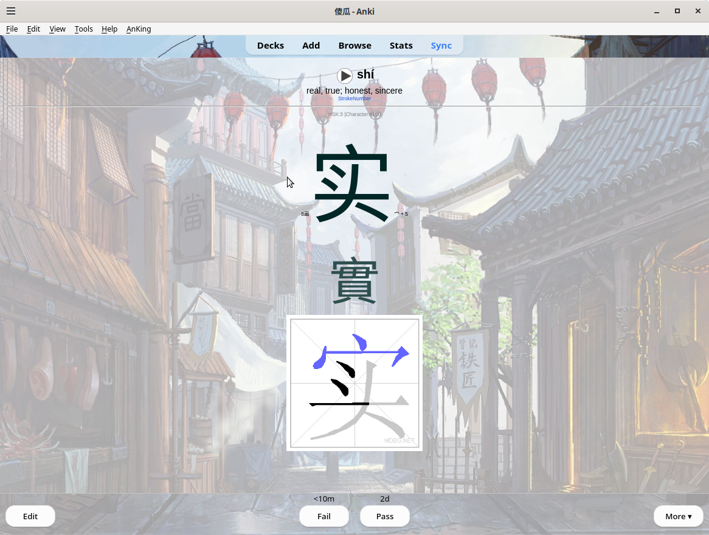709x535 pixels.
Task: Open the AnKing menu
Action: 139,29
